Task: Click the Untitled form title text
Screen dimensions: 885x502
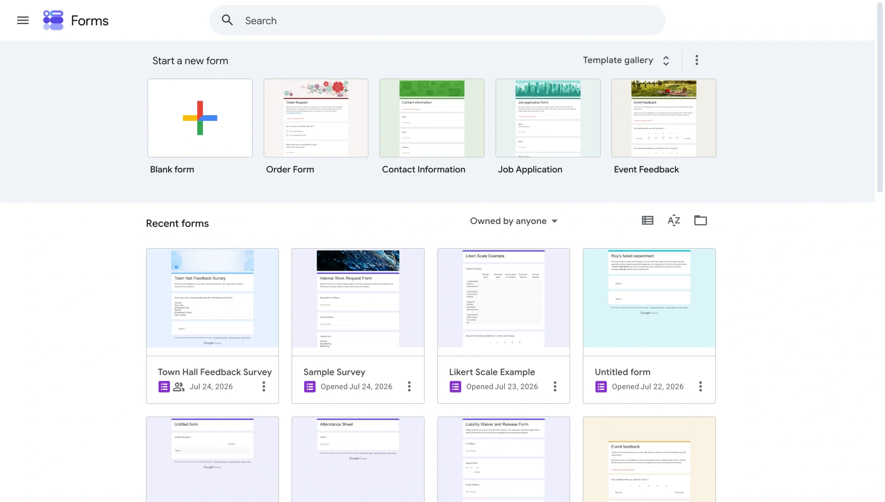Action: pyautogui.click(x=622, y=372)
